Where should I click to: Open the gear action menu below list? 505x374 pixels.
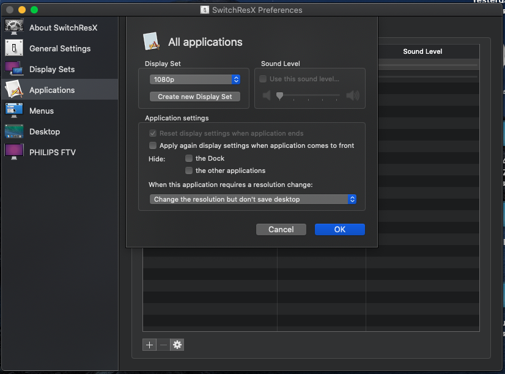pos(177,345)
